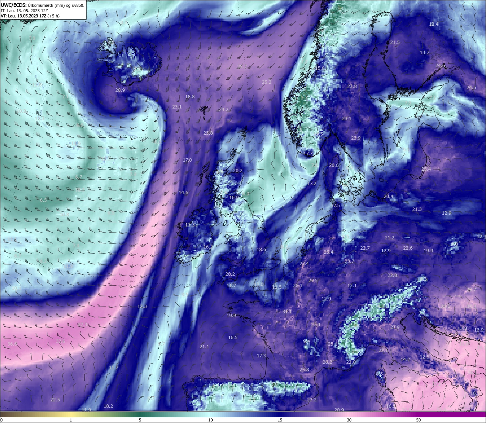This screenshot has width=486, height=423.
Task: Select the 25.8 value label
Action: click(304, 370)
